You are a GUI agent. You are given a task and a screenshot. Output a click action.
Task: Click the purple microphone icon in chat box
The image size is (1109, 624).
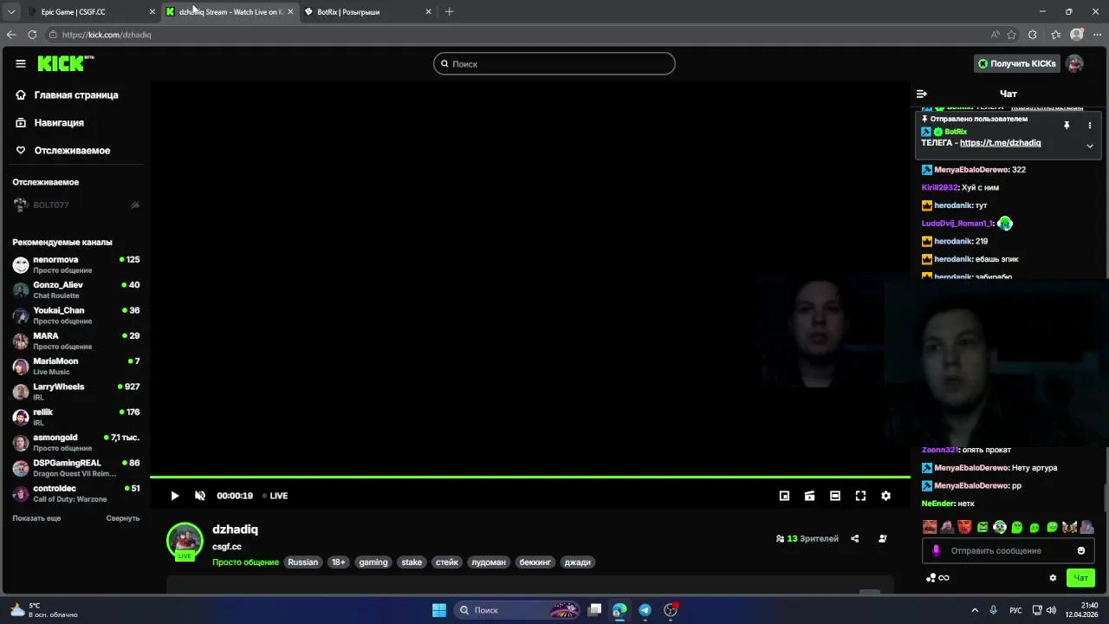(936, 550)
